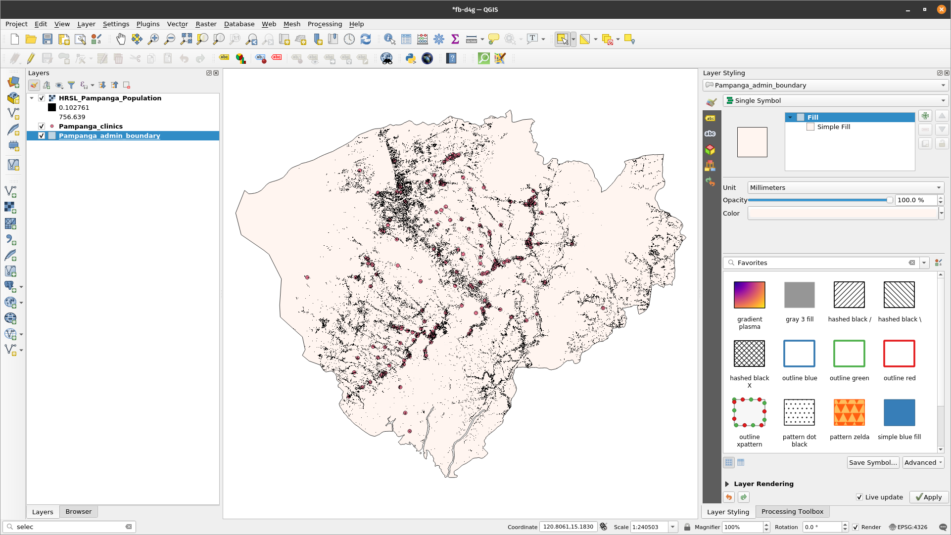The image size is (951, 535).
Task: Select the Pan Map tool
Action: [x=121, y=39]
